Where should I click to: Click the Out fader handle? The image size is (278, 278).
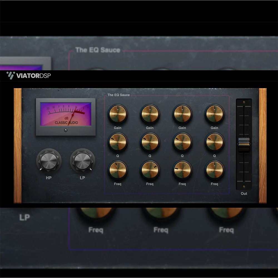(244, 144)
